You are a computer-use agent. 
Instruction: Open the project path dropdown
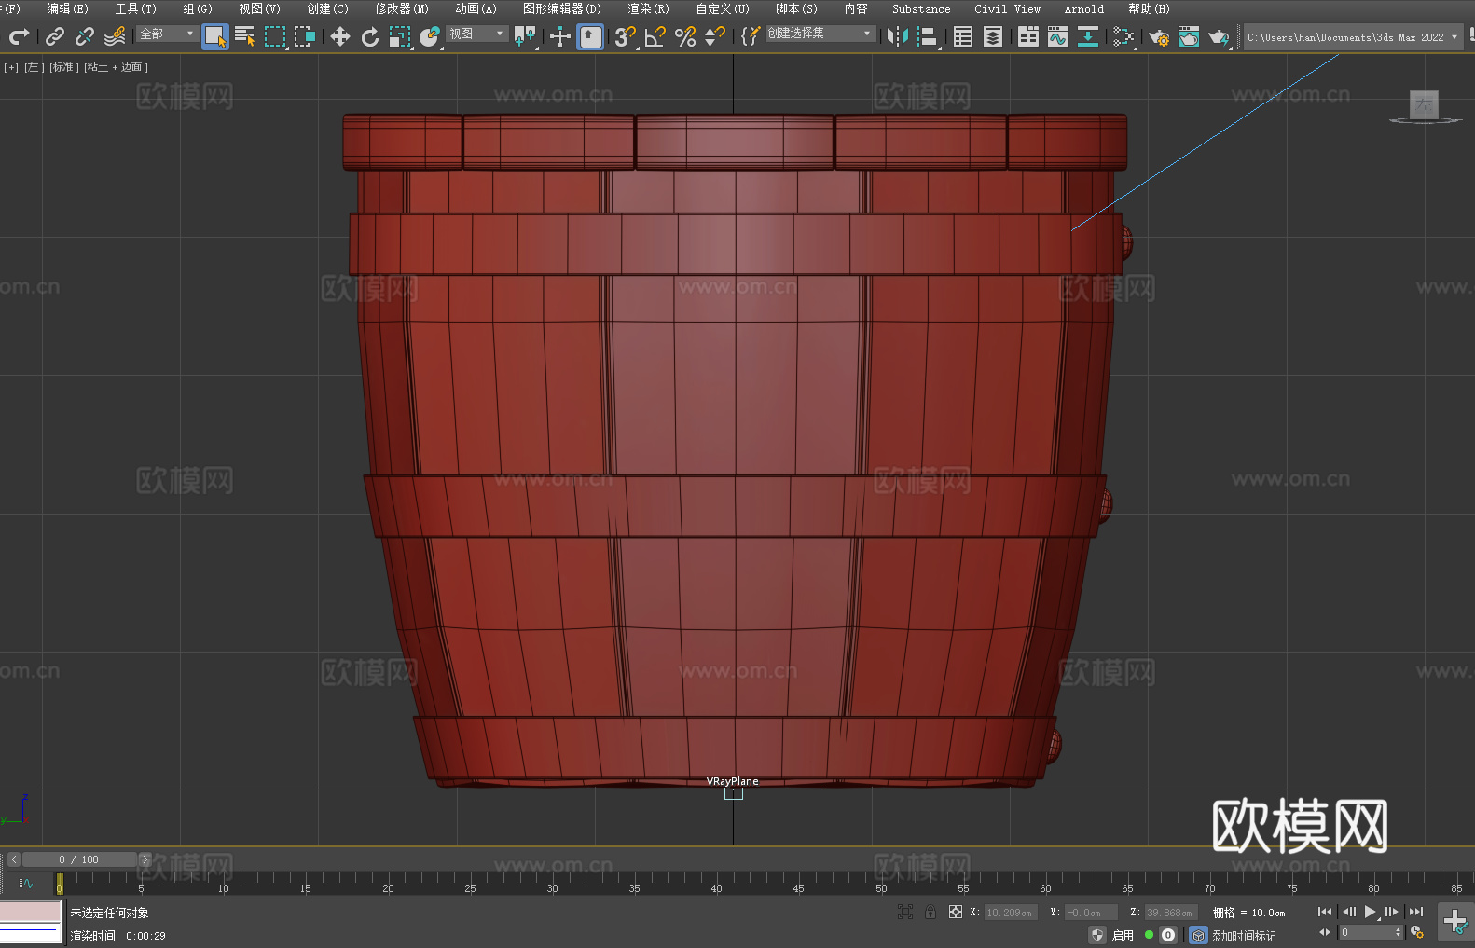(x=1353, y=37)
